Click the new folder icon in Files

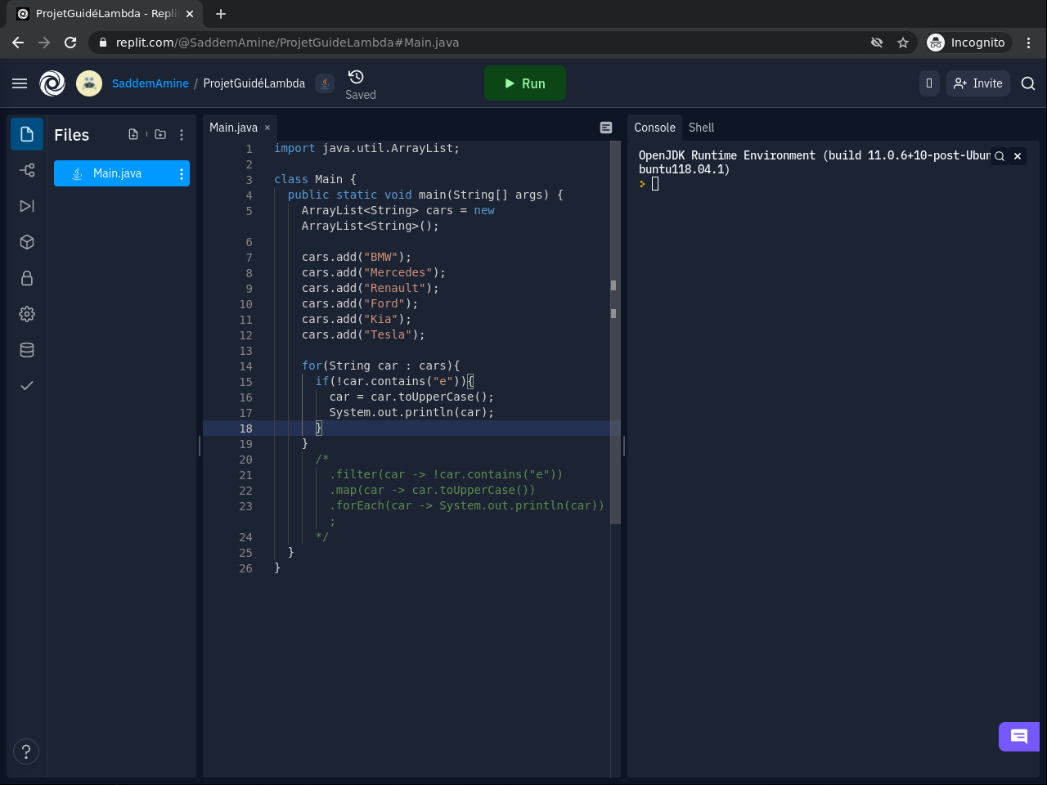[x=160, y=134]
